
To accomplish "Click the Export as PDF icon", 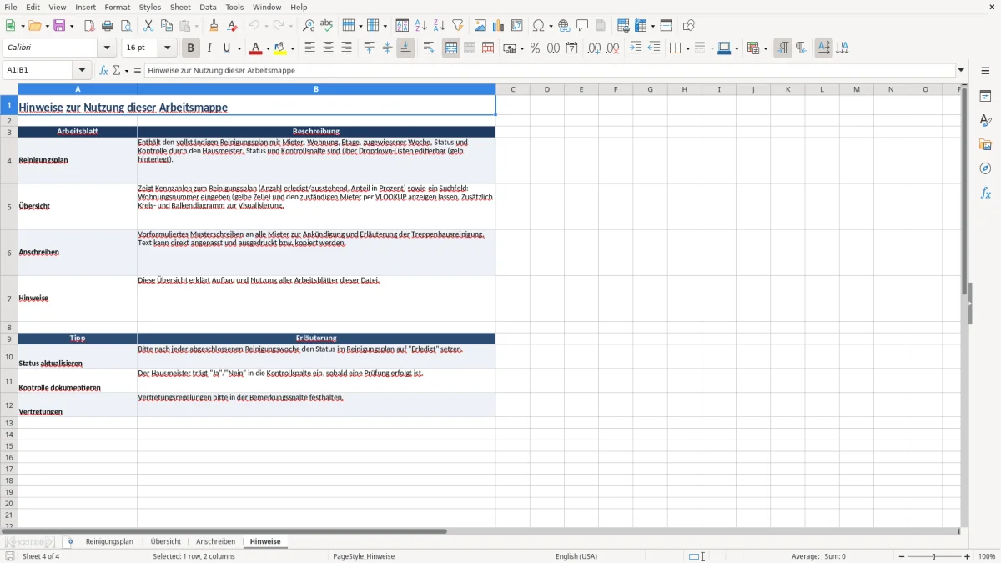I will click(89, 26).
